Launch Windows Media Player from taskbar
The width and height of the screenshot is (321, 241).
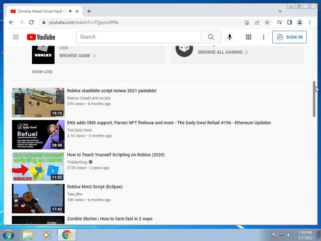(47, 235)
